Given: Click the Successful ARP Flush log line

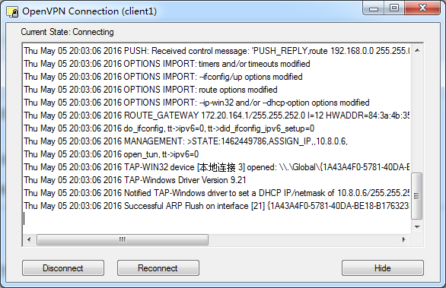Looking at the screenshot, I should 216,206.
